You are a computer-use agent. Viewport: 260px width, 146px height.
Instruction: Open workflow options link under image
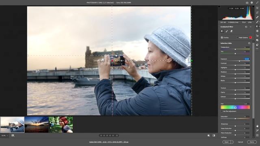[108, 142]
